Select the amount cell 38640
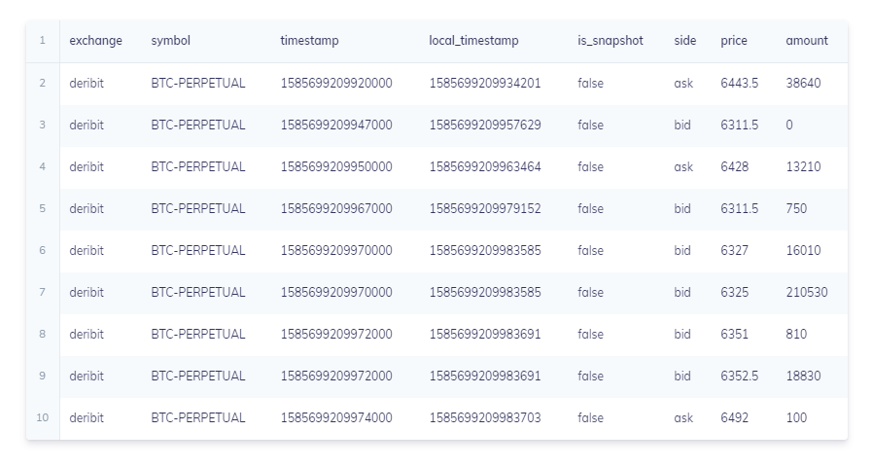 (803, 83)
